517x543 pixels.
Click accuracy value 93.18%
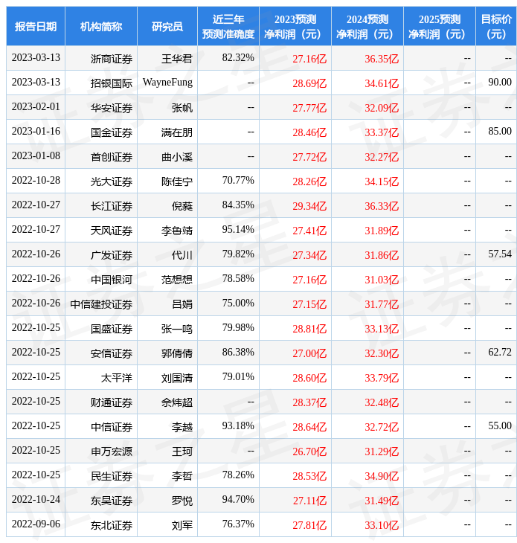point(238,426)
